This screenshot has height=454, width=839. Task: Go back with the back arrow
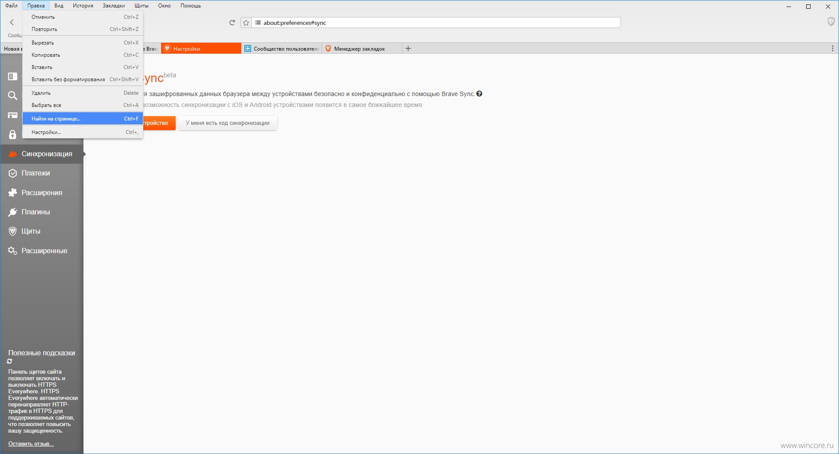[x=12, y=22]
